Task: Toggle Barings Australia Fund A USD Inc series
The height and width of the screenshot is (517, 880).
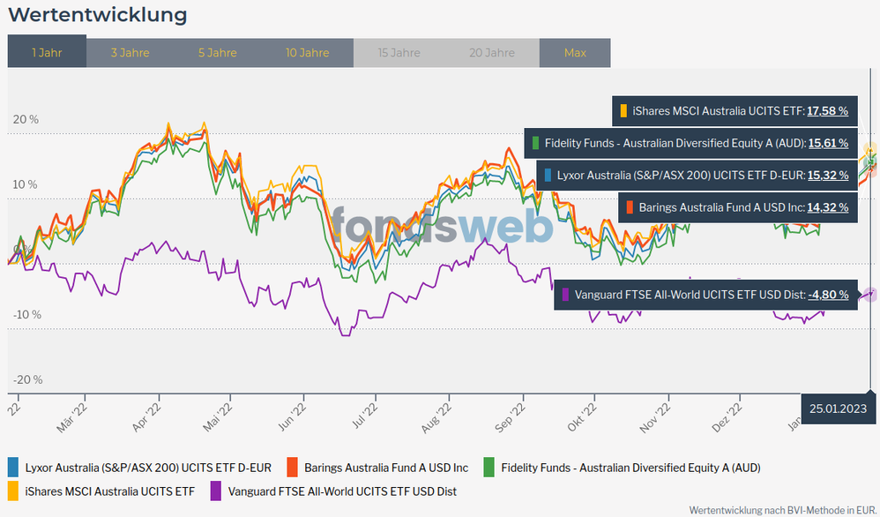Action: (386, 468)
